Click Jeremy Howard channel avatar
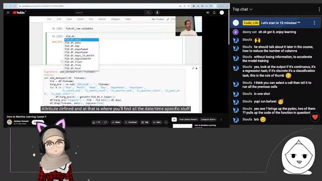The image size is (322, 181). 10,122
